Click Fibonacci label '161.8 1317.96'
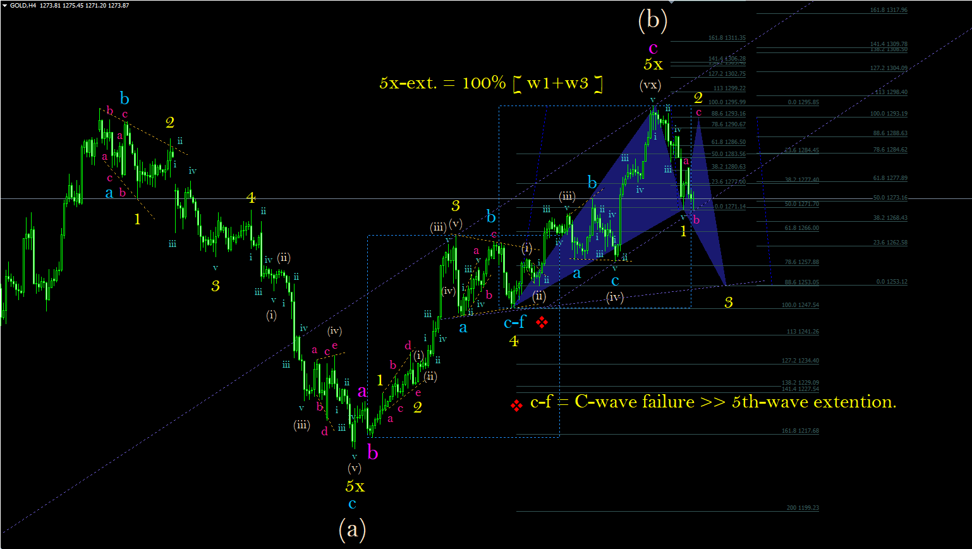Image resolution: width=972 pixels, height=549 pixels. [889, 10]
